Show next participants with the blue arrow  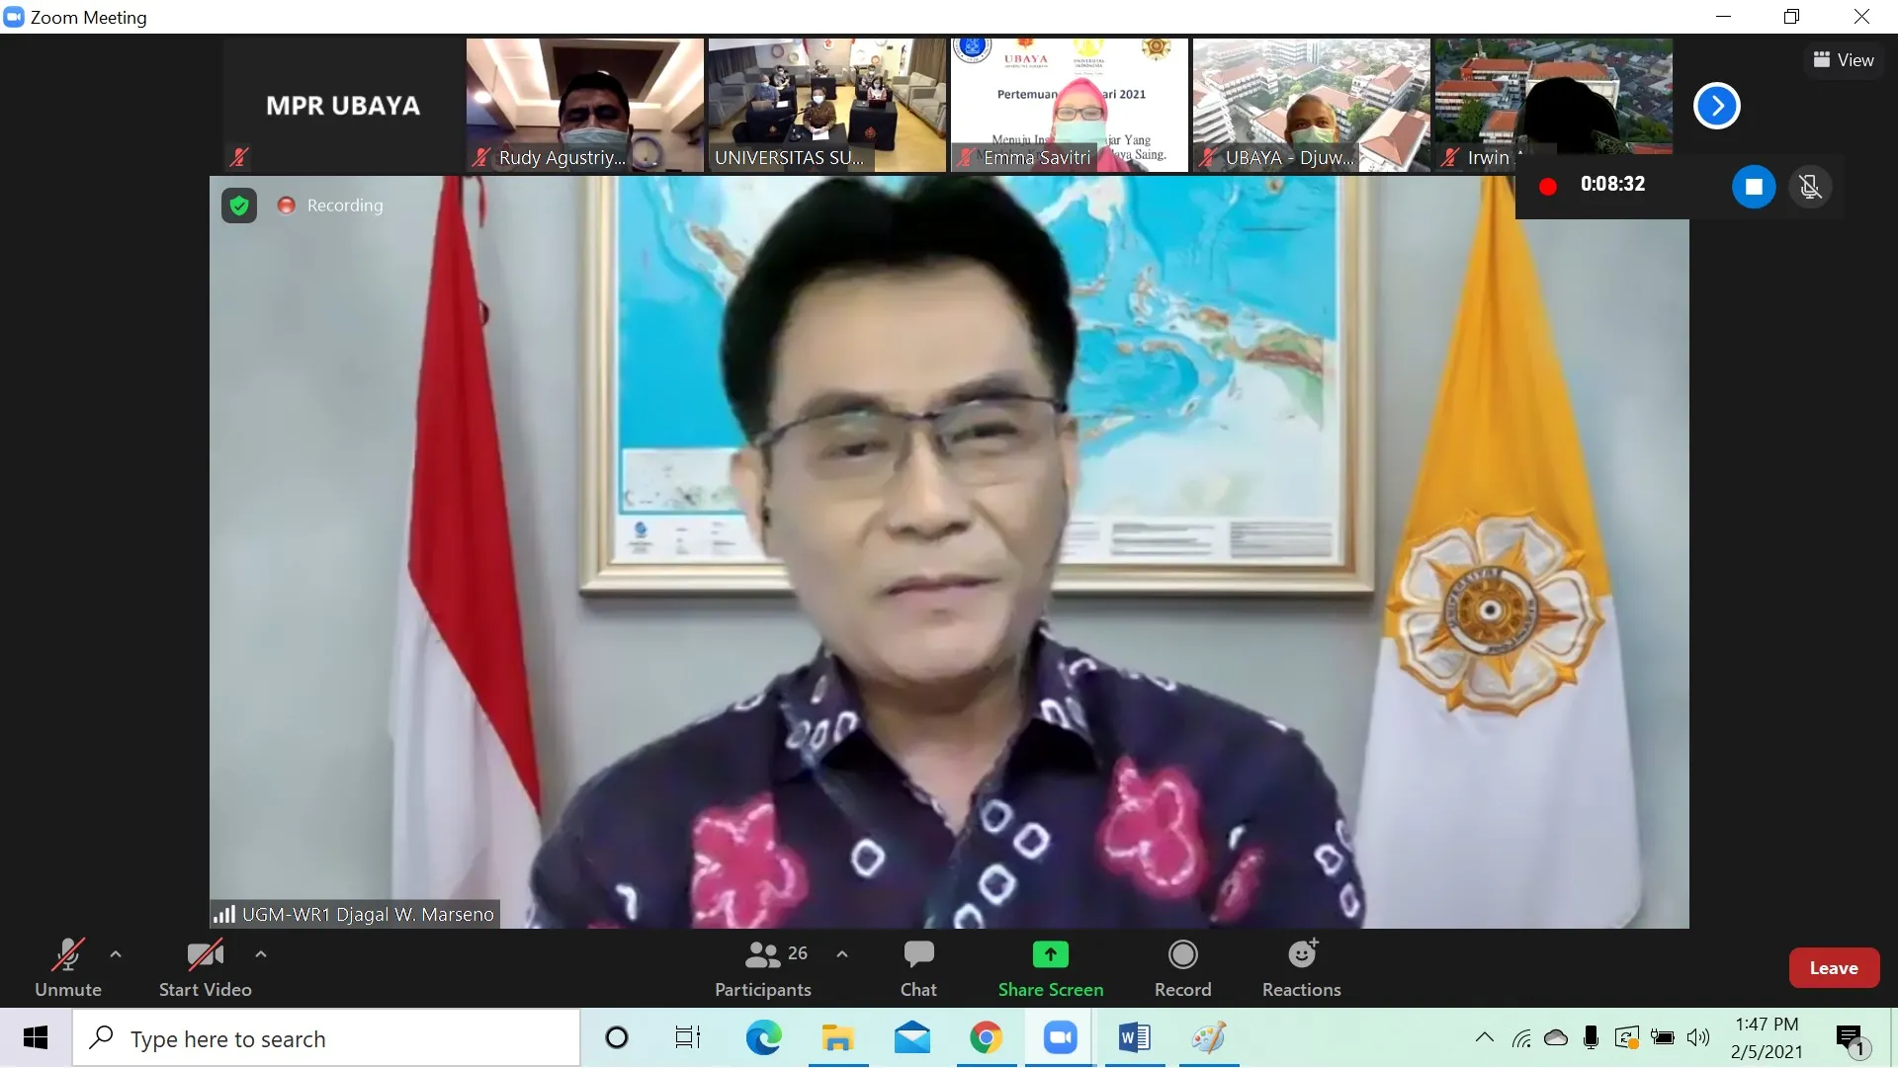click(1717, 106)
